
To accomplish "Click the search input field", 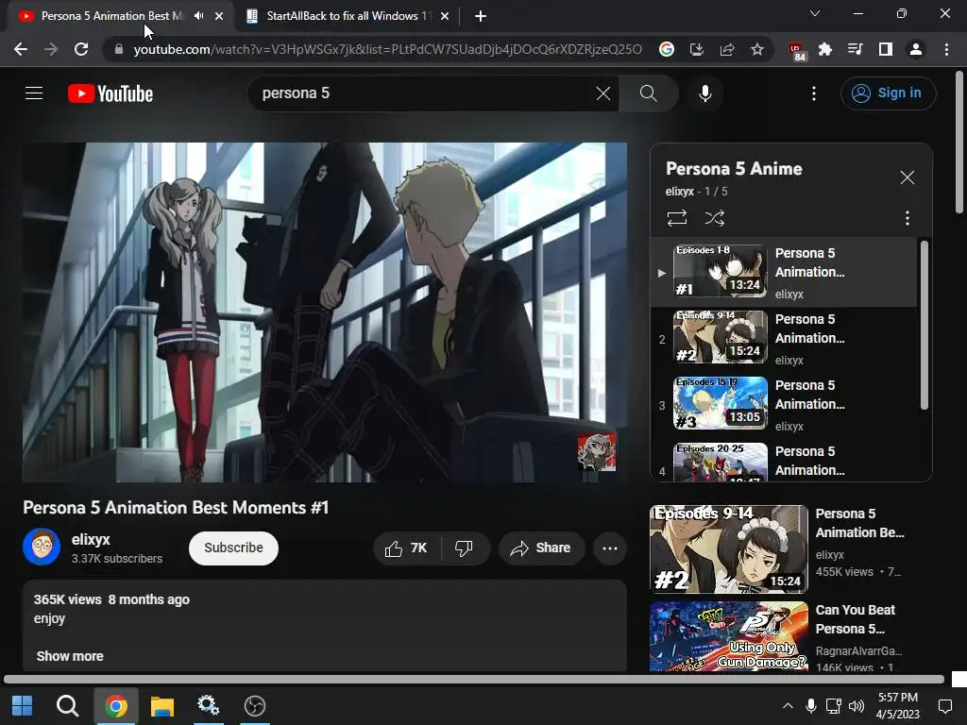I will (426, 93).
